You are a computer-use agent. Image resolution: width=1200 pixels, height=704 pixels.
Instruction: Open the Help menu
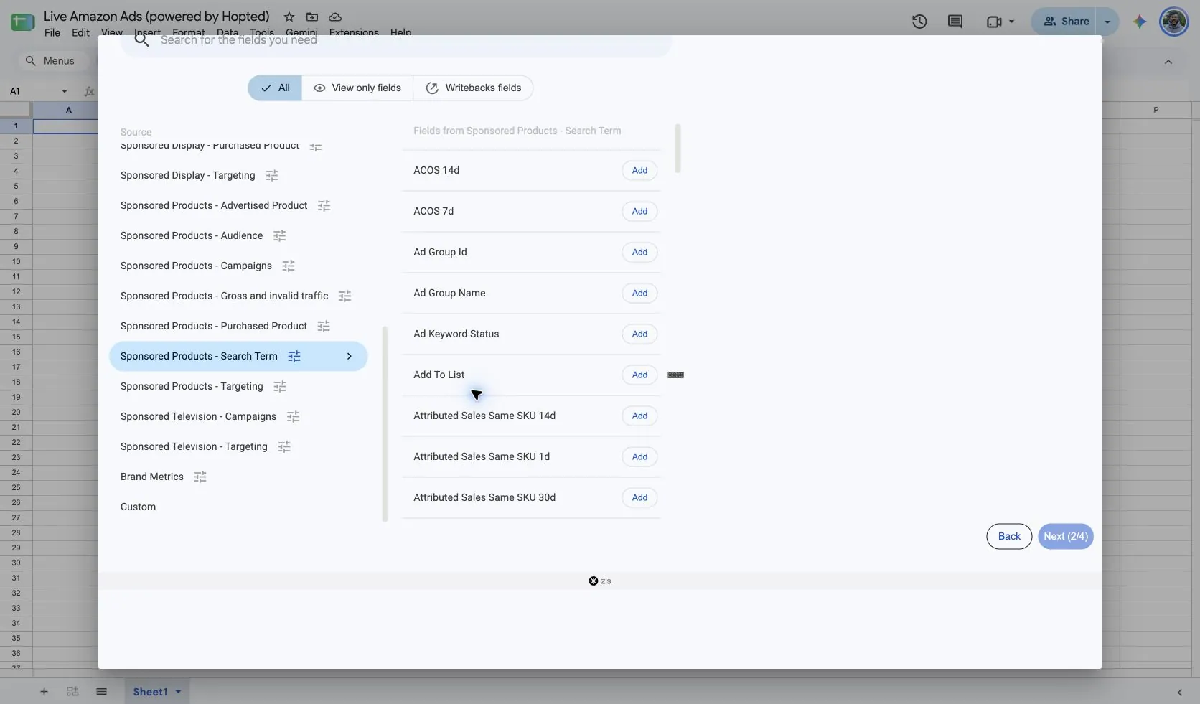pyautogui.click(x=400, y=32)
